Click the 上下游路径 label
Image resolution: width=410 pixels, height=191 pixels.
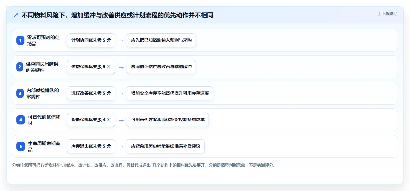coord(387,14)
